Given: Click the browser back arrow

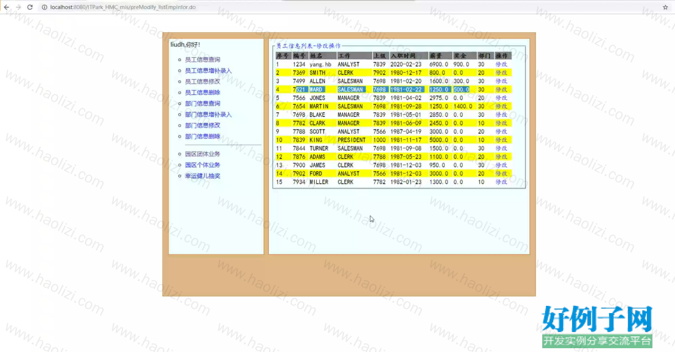Looking at the screenshot, I should tap(6, 7).
